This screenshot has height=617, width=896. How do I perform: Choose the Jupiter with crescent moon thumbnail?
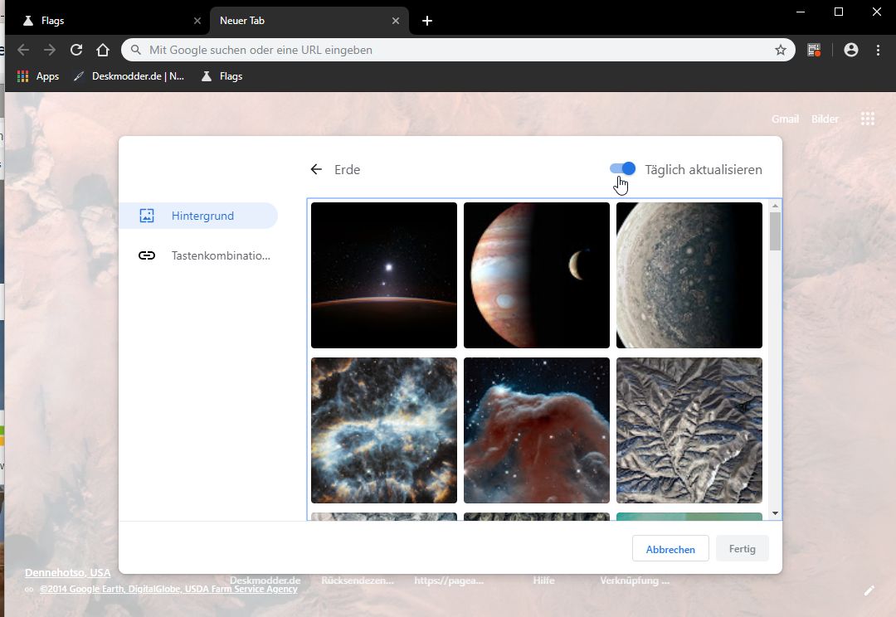pyautogui.click(x=537, y=275)
